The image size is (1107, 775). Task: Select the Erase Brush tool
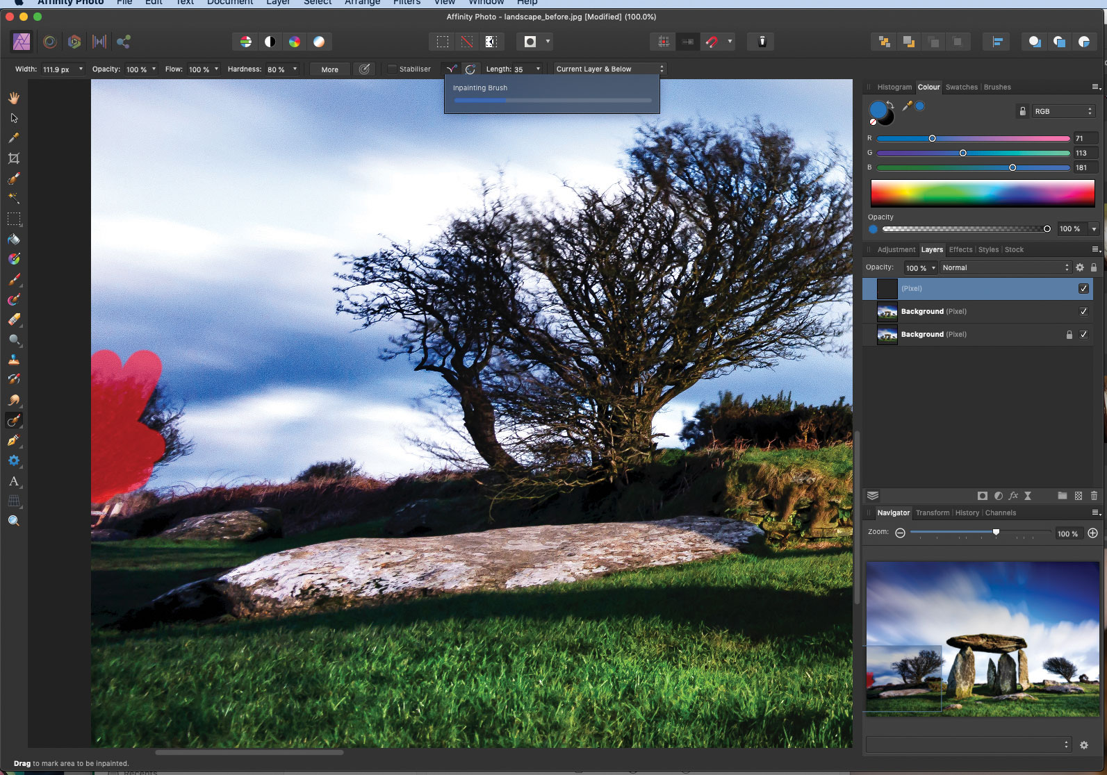13,319
